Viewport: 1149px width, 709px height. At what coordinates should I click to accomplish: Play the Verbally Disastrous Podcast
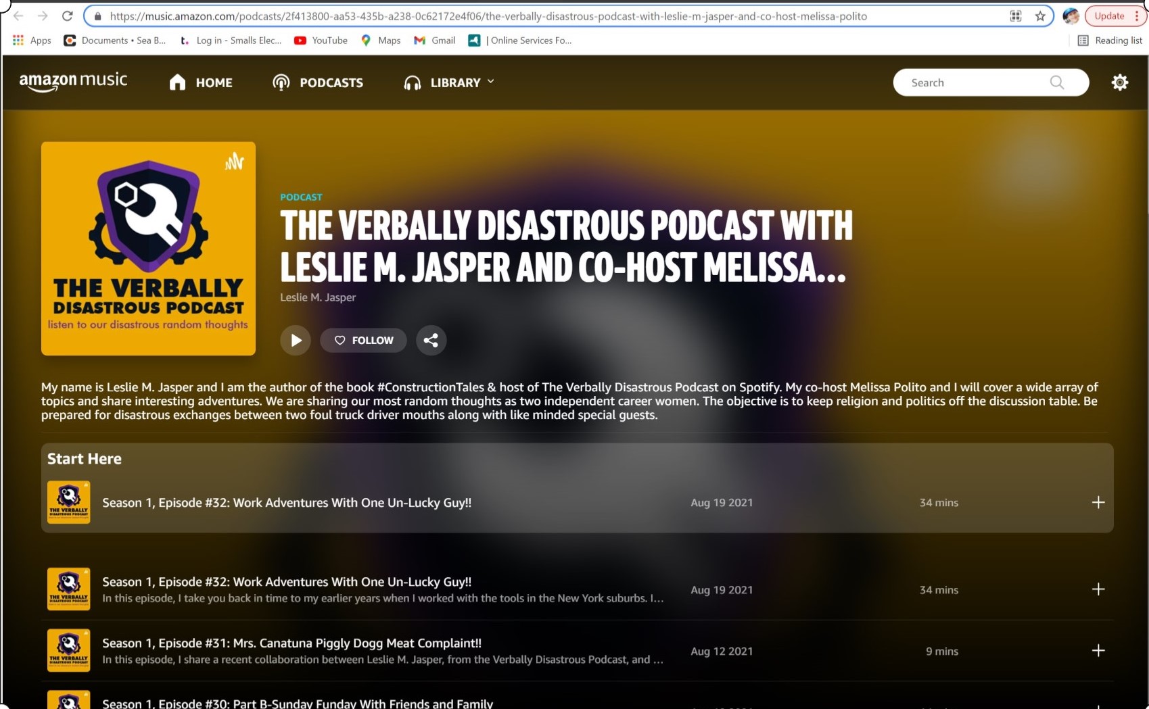[296, 340]
